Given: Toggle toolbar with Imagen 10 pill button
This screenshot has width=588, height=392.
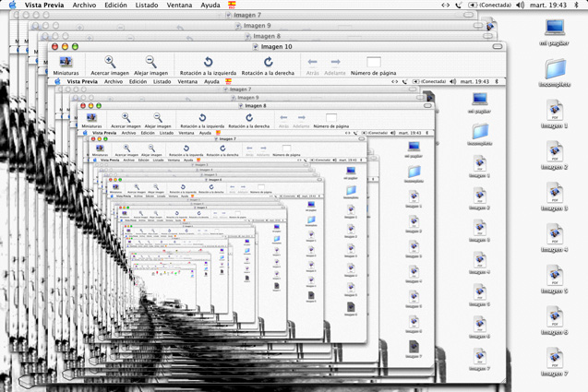Looking at the screenshot, I should 498,46.
